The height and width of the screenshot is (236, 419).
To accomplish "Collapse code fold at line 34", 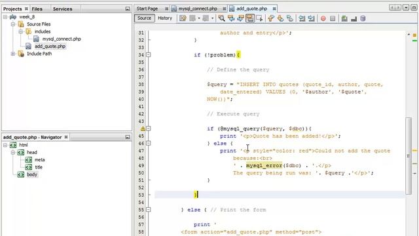I will pos(149,55).
